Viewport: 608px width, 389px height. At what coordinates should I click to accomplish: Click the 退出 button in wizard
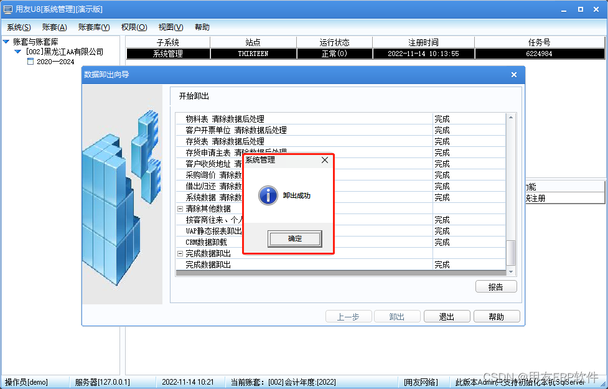tap(447, 316)
